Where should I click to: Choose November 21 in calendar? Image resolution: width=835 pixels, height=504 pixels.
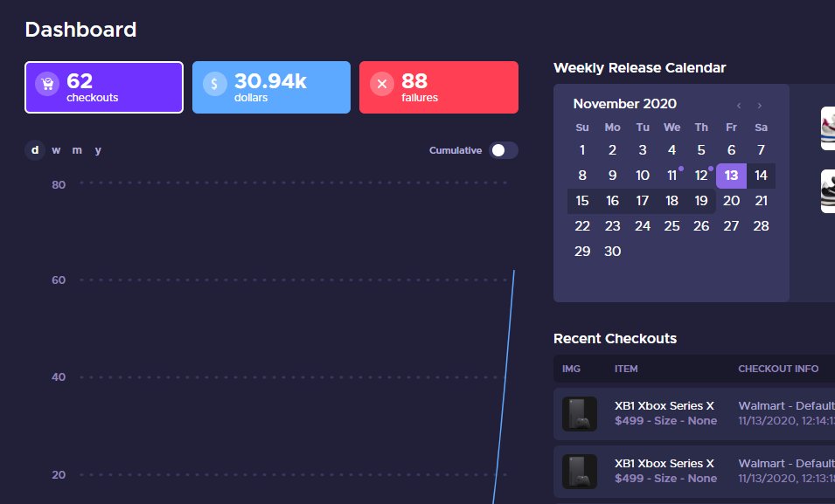[761, 201]
